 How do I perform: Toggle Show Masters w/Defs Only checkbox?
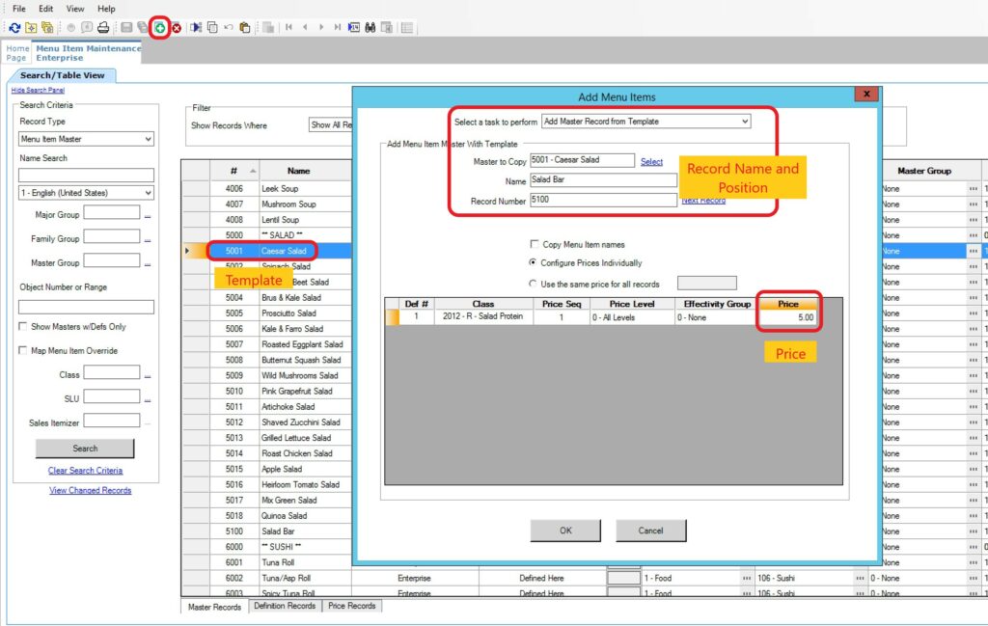(x=23, y=326)
